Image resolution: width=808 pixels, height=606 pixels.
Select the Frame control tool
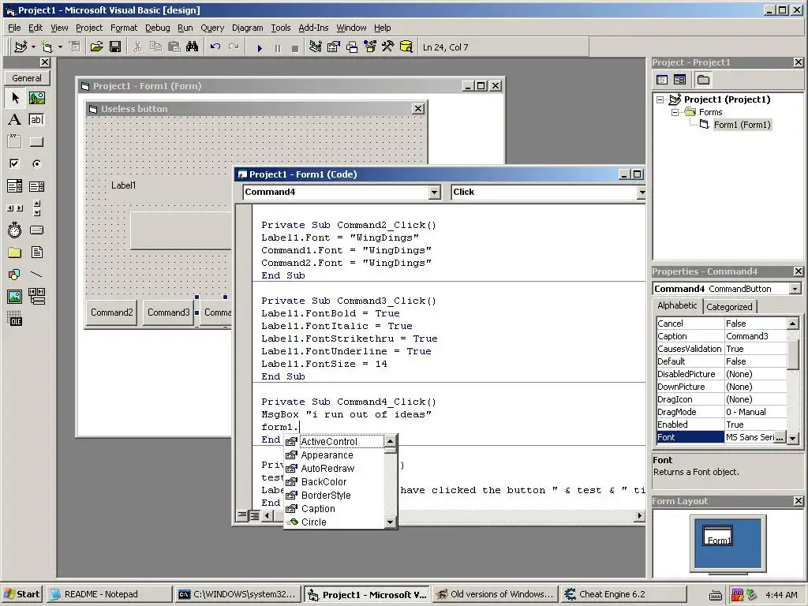[x=14, y=142]
